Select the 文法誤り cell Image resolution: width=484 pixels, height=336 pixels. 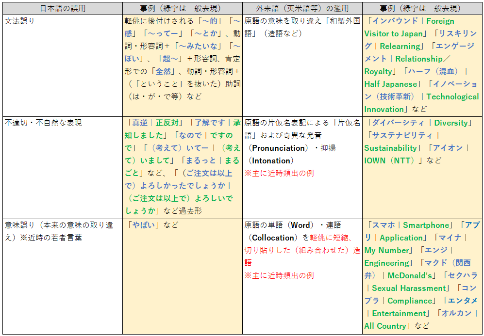tap(62, 65)
